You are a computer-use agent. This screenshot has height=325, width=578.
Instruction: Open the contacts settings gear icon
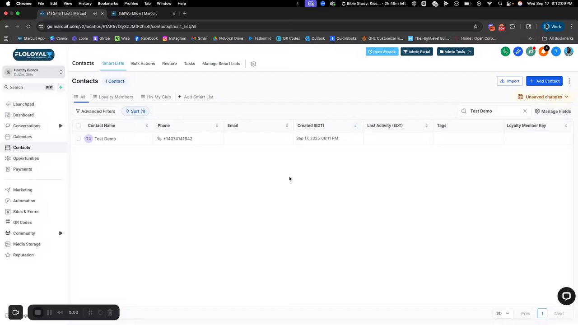pyautogui.click(x=253, y=64)
